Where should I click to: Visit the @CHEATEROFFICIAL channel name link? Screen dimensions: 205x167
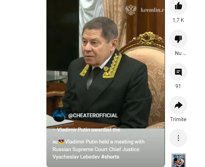coord(93,116)
